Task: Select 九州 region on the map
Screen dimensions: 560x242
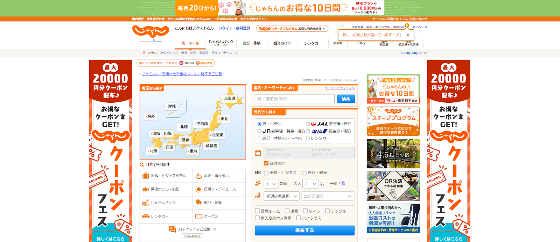Action: coord(153,151)
